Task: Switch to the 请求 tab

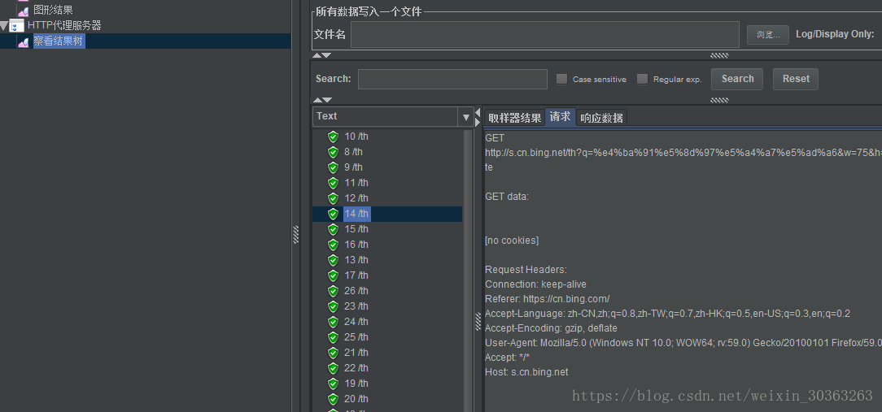Action: click(x=561, y=117)
